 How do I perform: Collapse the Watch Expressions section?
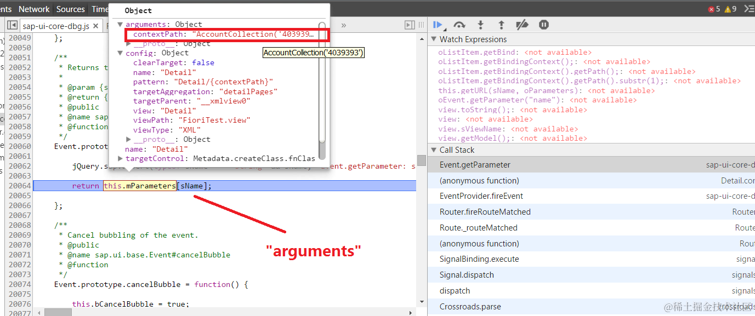433,39
